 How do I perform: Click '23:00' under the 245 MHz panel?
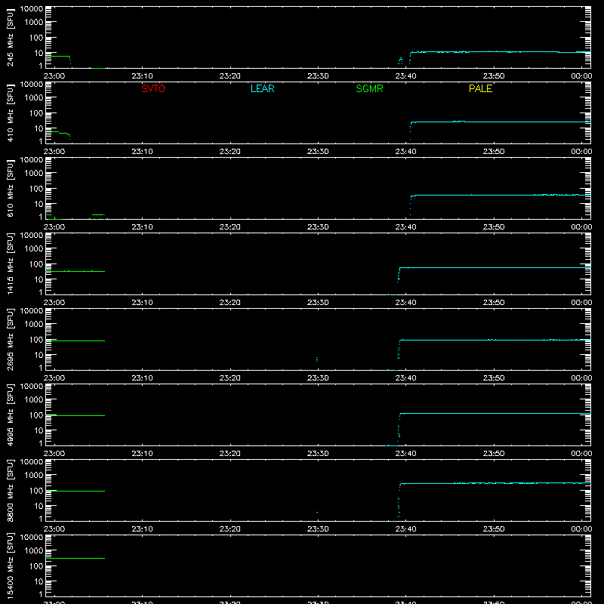coord(54,76)
